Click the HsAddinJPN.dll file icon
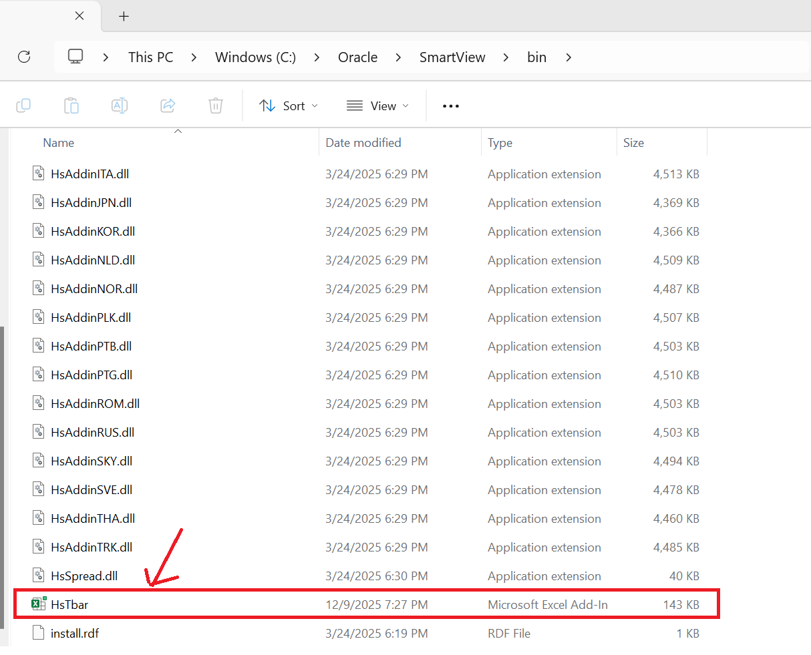The height and width of the screenshot is (655, 811). coord(39,202)
